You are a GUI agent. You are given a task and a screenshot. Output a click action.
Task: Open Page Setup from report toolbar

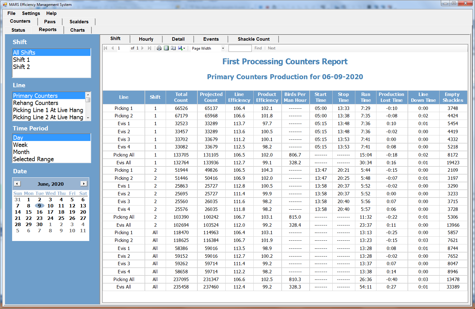(x=173, y=48)
